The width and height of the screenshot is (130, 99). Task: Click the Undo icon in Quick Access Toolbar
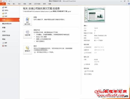click(6, 1)
